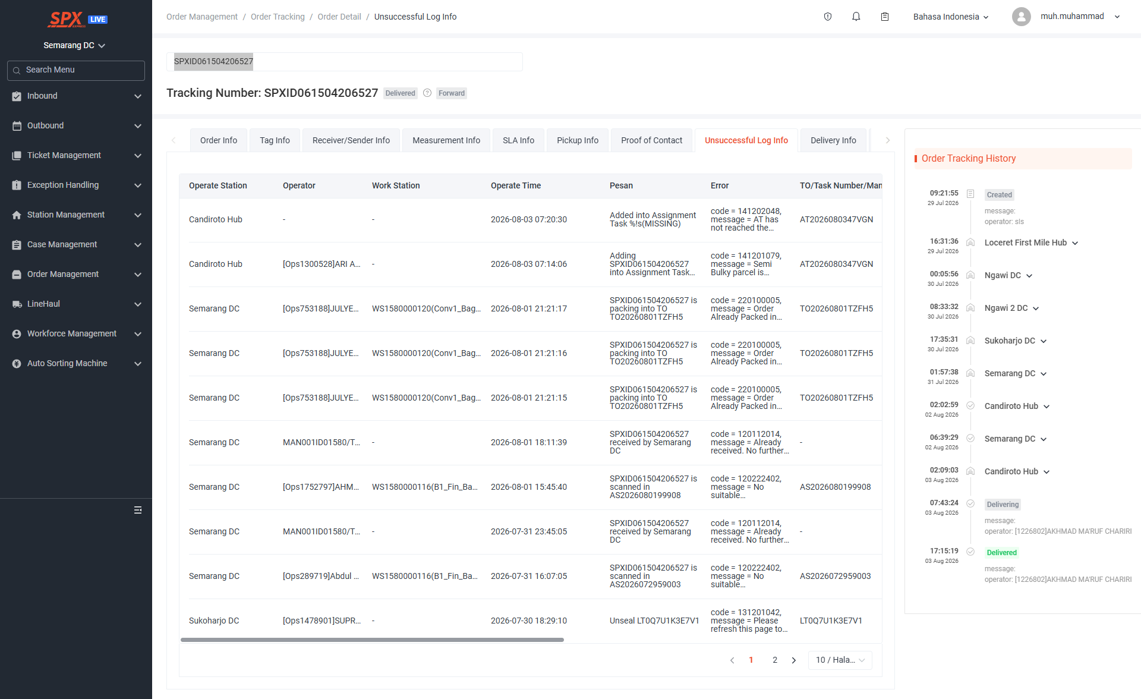Go to Order Detail breadcrumb

(x=339, y=17)
